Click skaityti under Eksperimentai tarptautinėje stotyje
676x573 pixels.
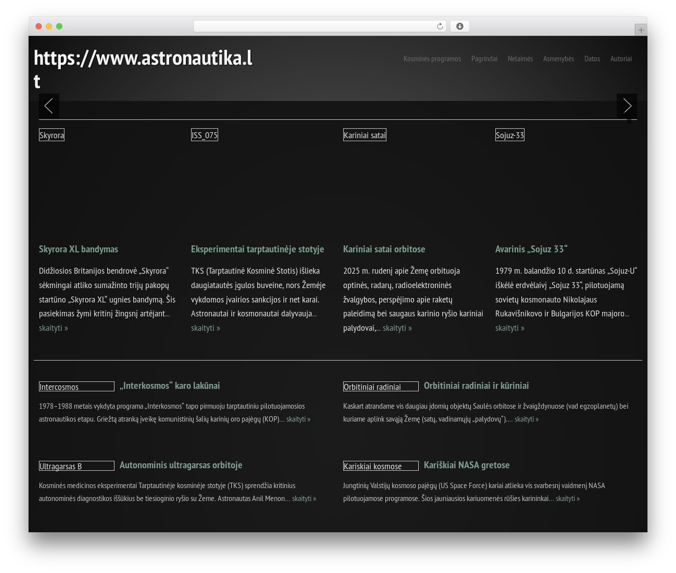pos(205,328)
